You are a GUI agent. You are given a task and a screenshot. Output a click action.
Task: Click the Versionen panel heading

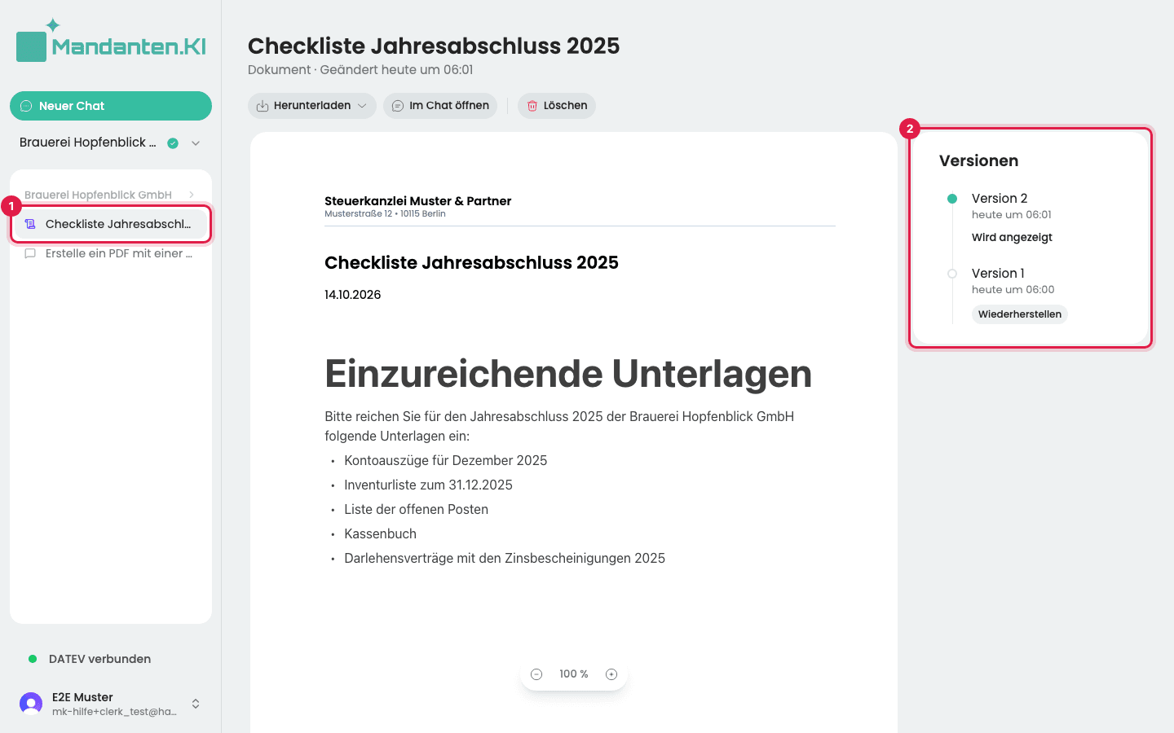(x=978, y=161)
